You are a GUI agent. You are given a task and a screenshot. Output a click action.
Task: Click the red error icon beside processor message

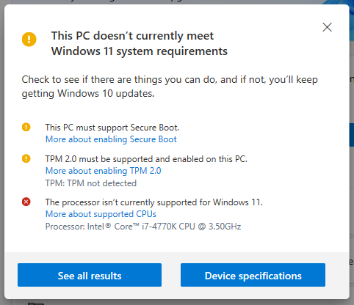click(x=26, y=202)
